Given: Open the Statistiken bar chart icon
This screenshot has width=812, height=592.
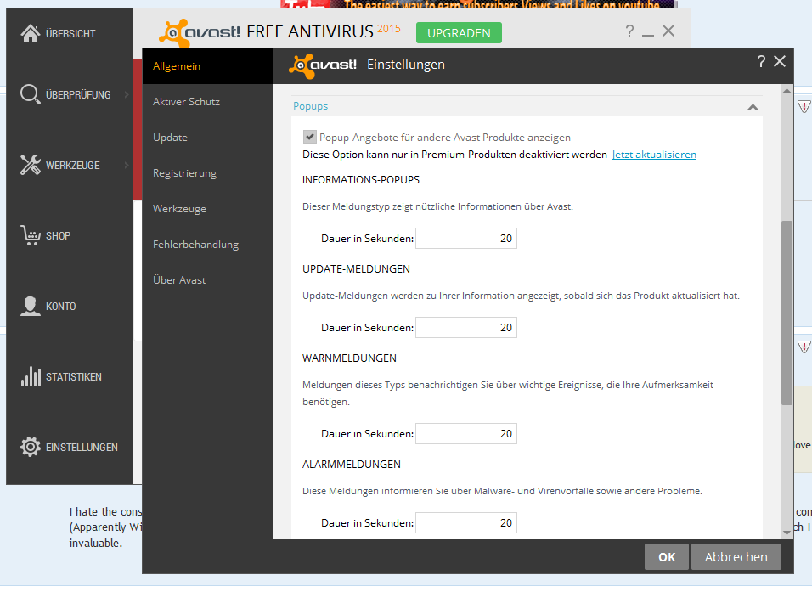Looking at the screenshot, I should [30, 376].
